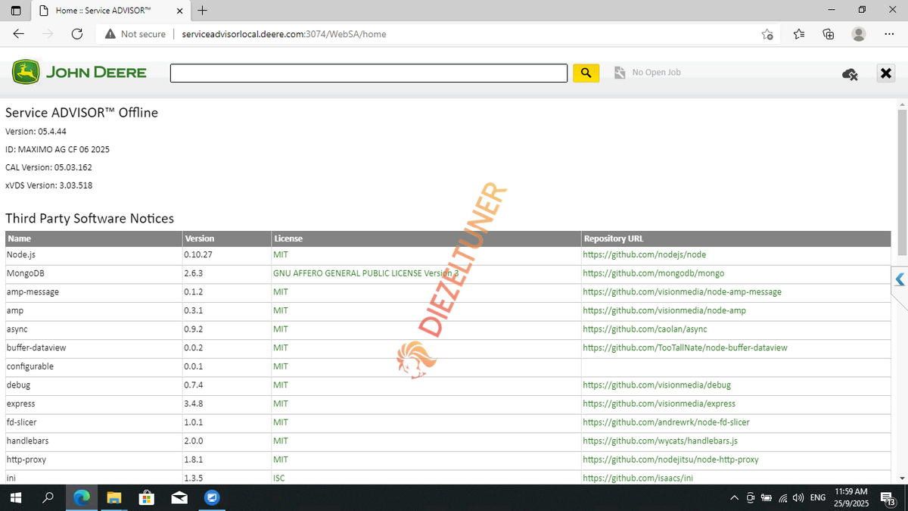Click the Not secure warning indicator
908x511 pixels.
pos(135,34)
